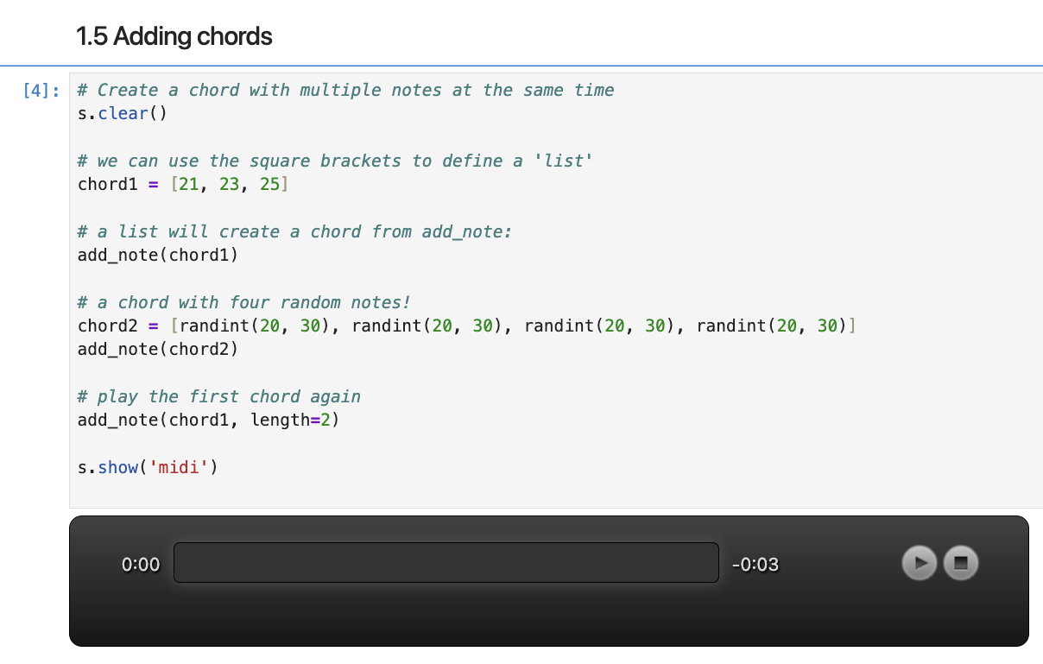Click the comment about square brackets list
The height and width of the screenshot is (664, 1043).
[336, 161]
